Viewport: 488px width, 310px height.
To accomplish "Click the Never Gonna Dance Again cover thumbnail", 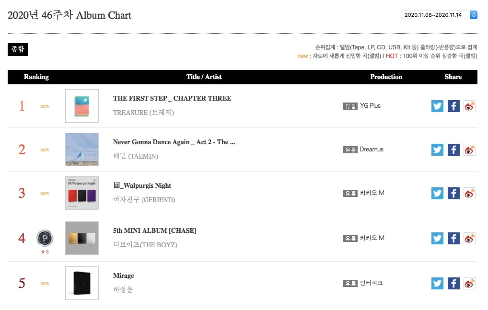I will 82,149.
